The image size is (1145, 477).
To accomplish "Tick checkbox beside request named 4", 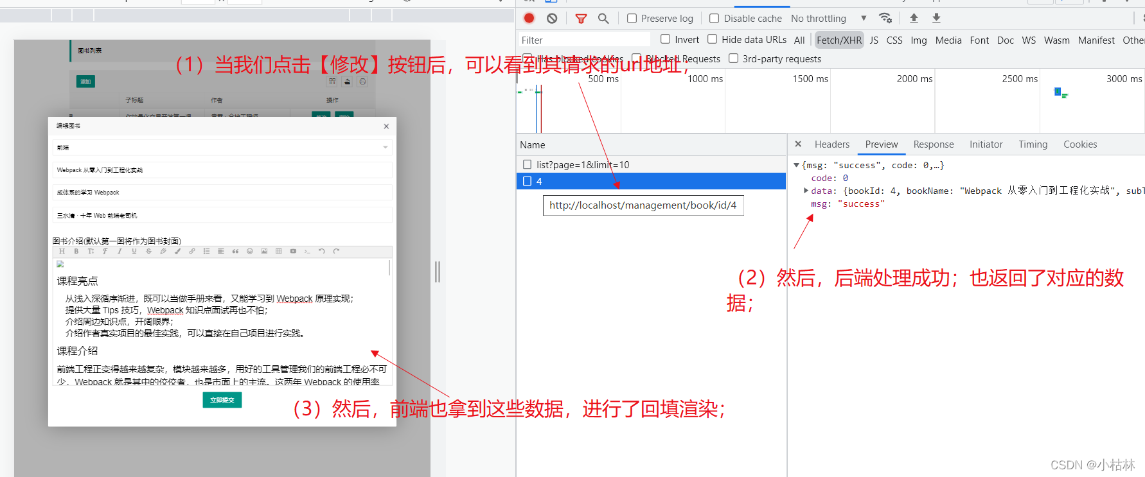I will click(528, 181).
